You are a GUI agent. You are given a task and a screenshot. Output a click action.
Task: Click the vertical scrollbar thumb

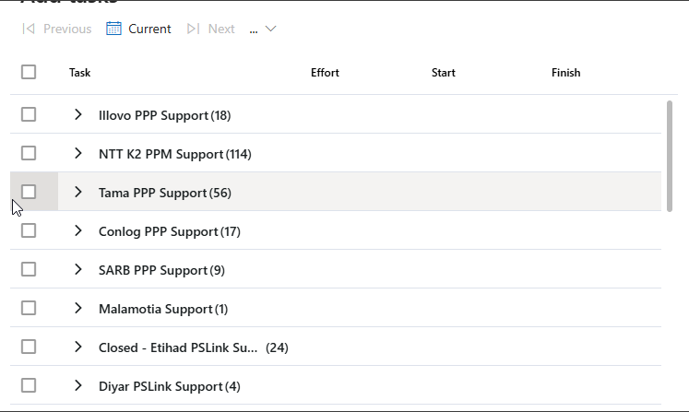(670, 155)
